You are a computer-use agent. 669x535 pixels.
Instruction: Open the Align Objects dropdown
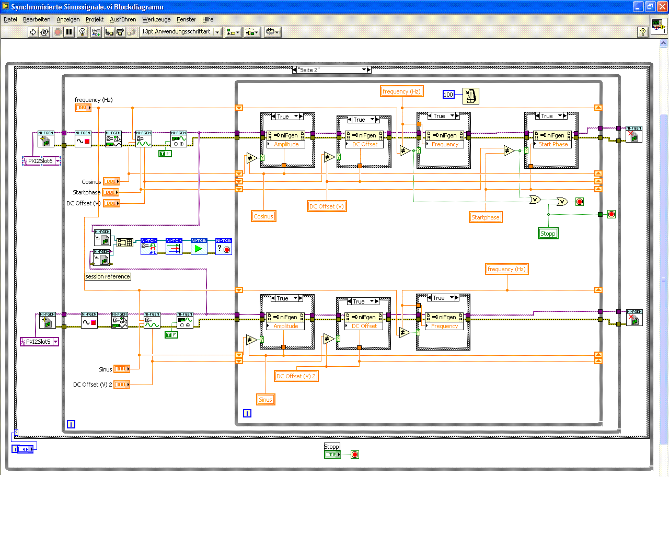[233, 32]
